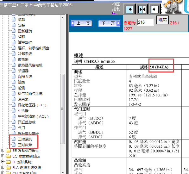Open the 润滑系统 tree item
Screen dimensions: 189x174
tap(25, 77)
